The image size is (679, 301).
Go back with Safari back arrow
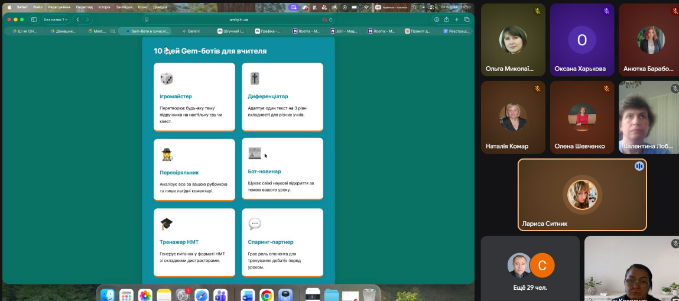pos(78,20)
